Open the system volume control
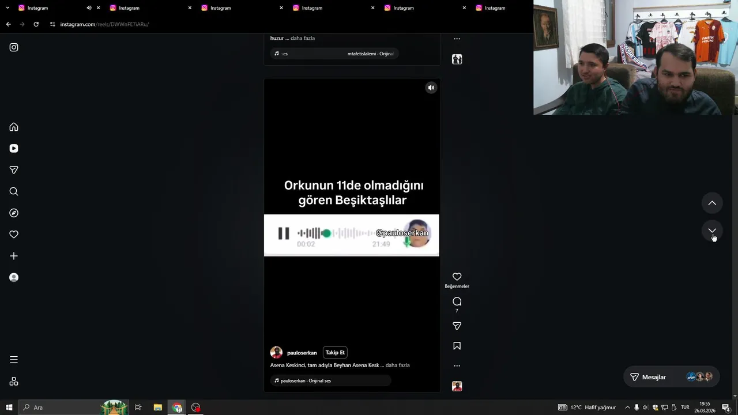Image resolution: width=738 pixels, height=415 pixels. pos(645,408)
